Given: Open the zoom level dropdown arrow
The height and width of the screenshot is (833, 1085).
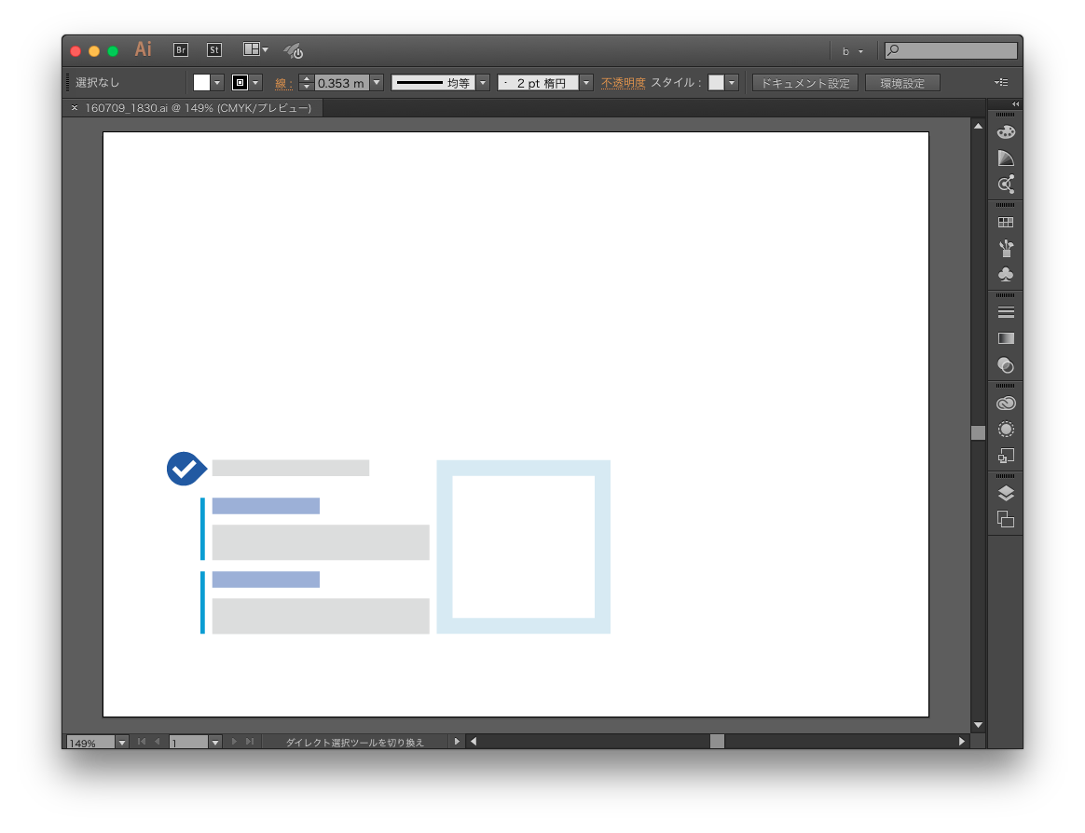Looking at the screenshot, I should tap(122, 743).
